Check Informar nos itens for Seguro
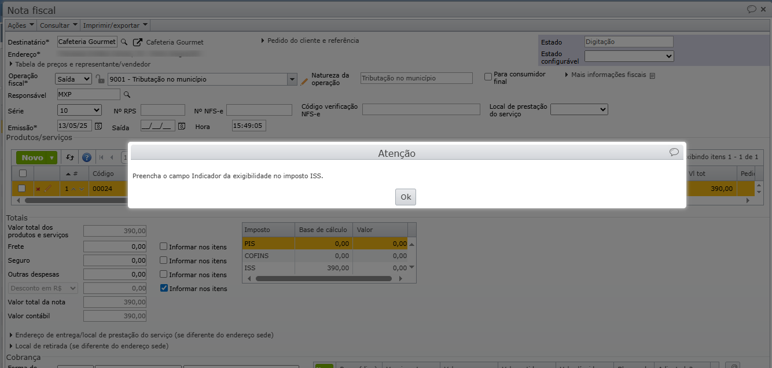772x368 pixels. click(164, 260)
